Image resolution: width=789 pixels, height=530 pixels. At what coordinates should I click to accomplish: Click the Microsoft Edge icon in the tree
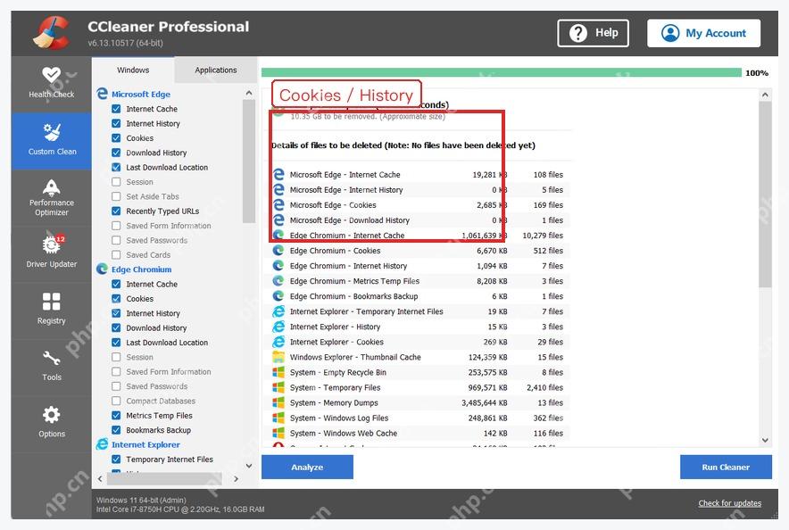coord(102,94)
